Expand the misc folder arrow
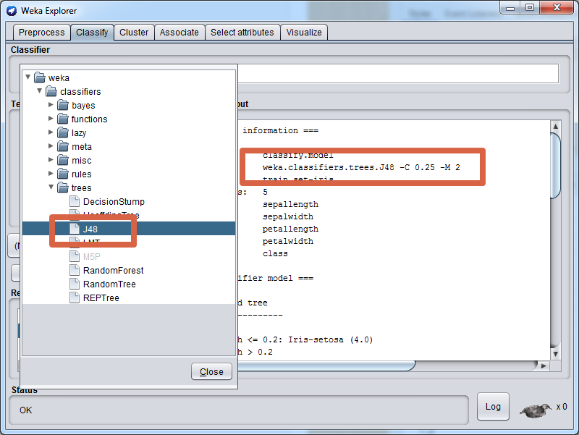 (x=51, y=160)
